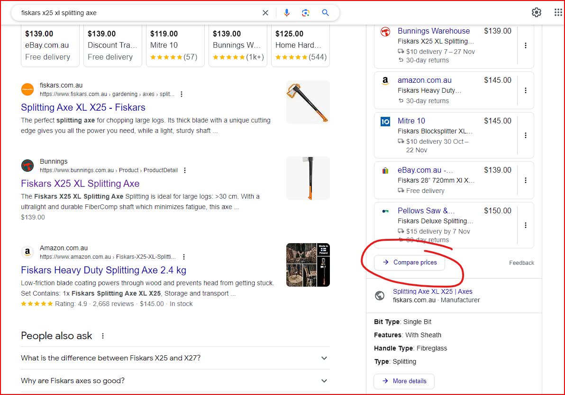565x395 pixels.
Task: Open 'Fiskars Heavy Duty Splitting Axe 2.4 kg'
Action: tap(103, 270)
